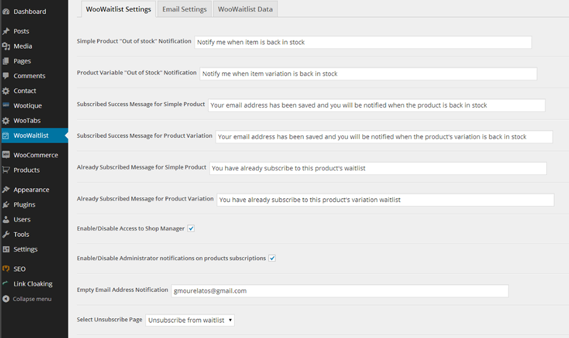Open Select Unsubscribe Page dropdown
The image size is (569, 338).
pos(190,320)
